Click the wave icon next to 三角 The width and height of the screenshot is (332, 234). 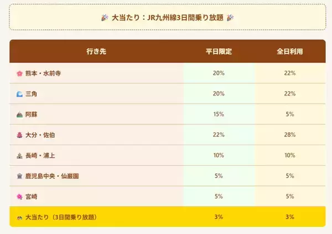click(x=19, y=94)
